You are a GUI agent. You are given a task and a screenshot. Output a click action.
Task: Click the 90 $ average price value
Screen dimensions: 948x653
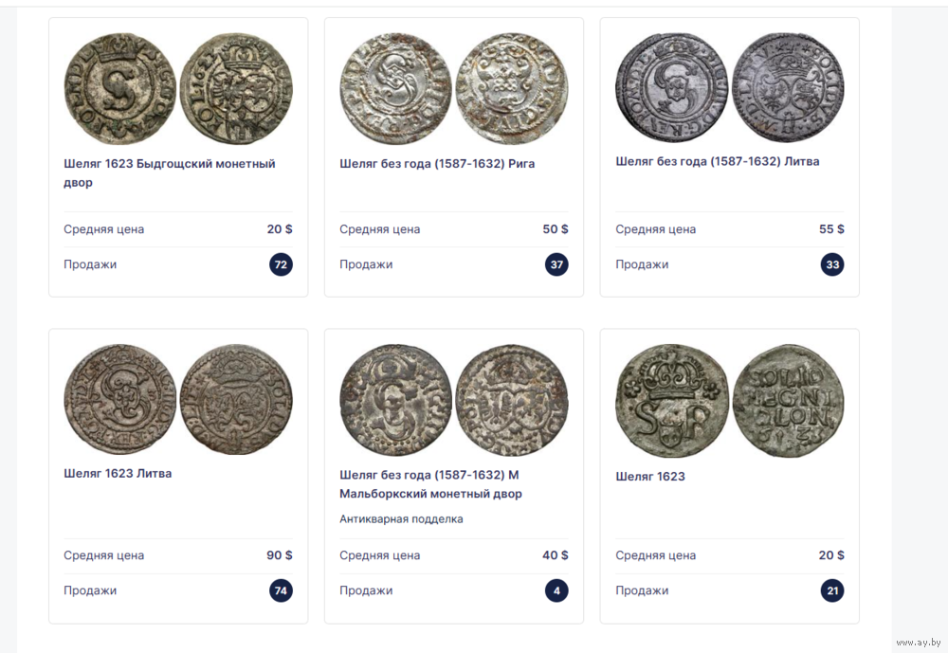tap(279, 555)
